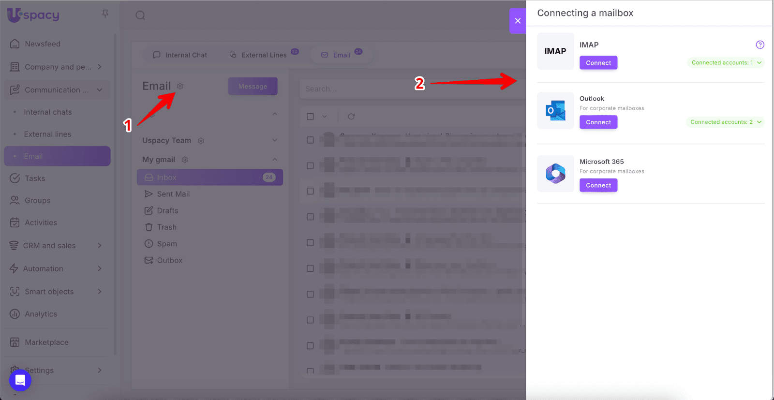Pin the sidebar using the pin icon
Screen dimensions: 774x400
click(105, 14)
